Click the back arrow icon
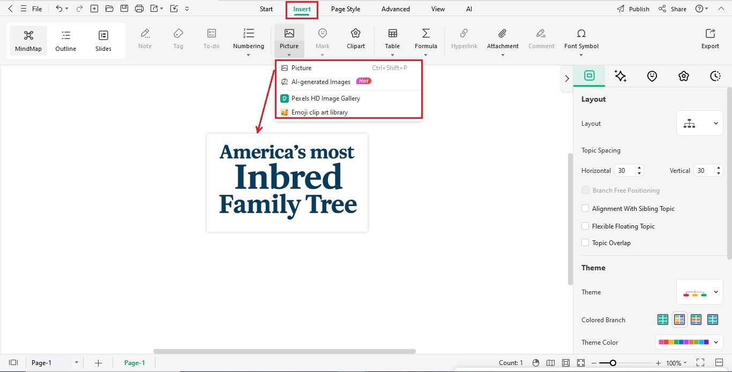Screen dimensions: 732x372 [x=10, y=9]
